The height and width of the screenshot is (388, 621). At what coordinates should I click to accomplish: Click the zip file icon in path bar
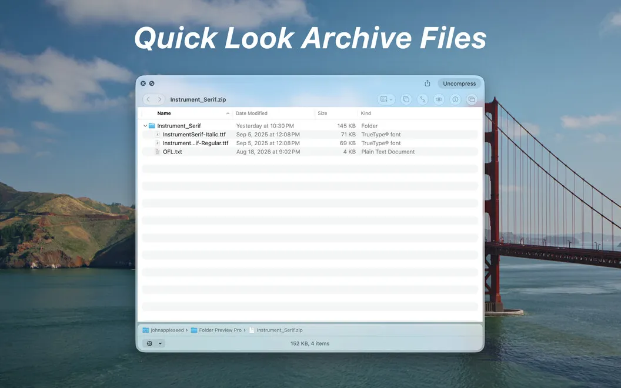tap(252, 330)
